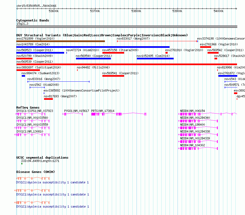Click the long red nsv569539 loss bar
The image size is (245, 215).
pyautogui.click(x=127, y=64)
